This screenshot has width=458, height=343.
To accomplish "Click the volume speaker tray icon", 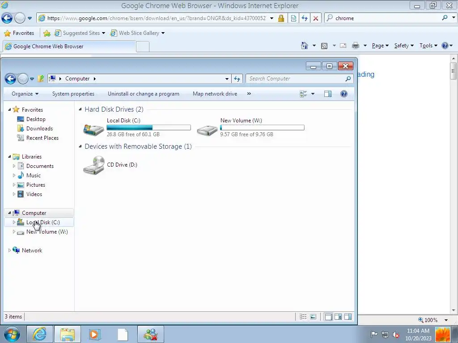I will [396, 335].
